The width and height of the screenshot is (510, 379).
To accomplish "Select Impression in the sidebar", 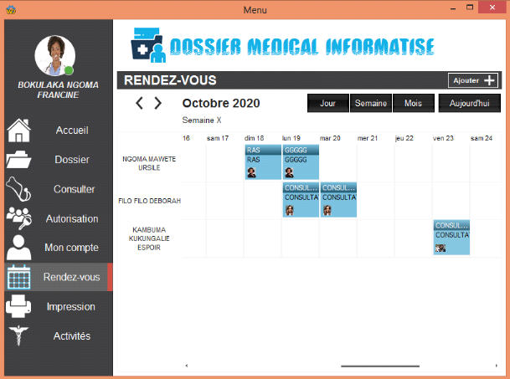I will pyautogui.click(x=71, y=306).
